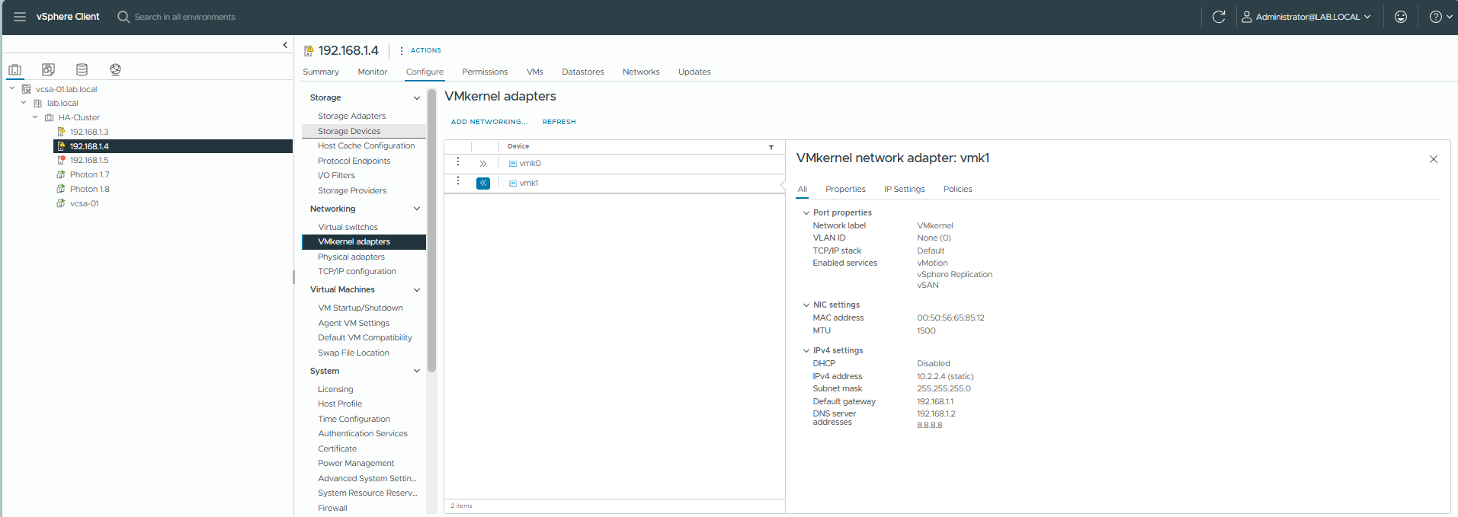
Task: Click the HA-Cluster icon in tree
Action: coord(50,117)
